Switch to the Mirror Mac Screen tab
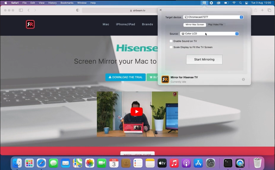The height and width of the screenshot is (170, 275). tap(195, 25)
